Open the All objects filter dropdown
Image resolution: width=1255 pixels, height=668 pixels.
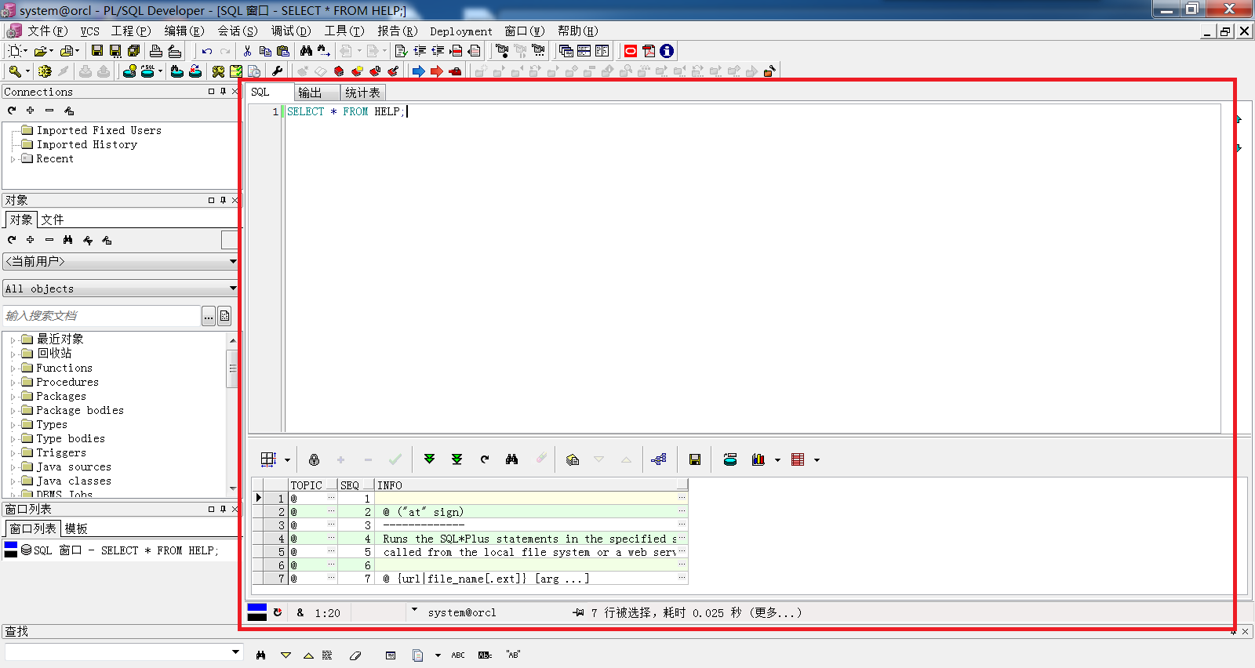233,289
